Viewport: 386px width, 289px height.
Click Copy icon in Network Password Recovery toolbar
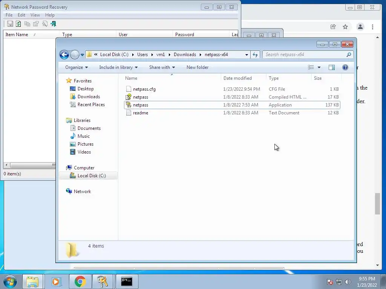pyautogui.click(x=27, y=24)
